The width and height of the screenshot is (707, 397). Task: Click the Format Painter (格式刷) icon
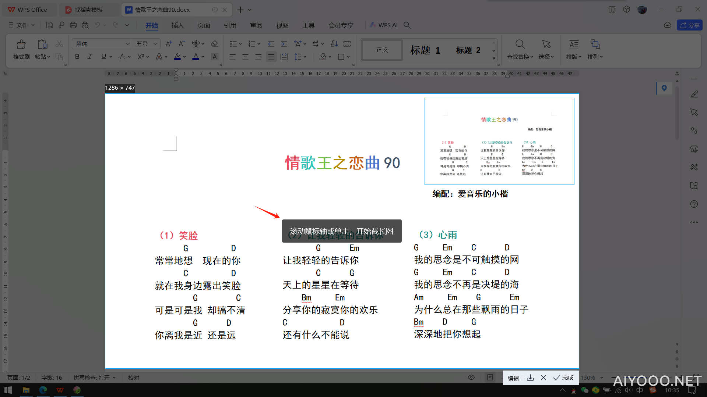point(21,44)
